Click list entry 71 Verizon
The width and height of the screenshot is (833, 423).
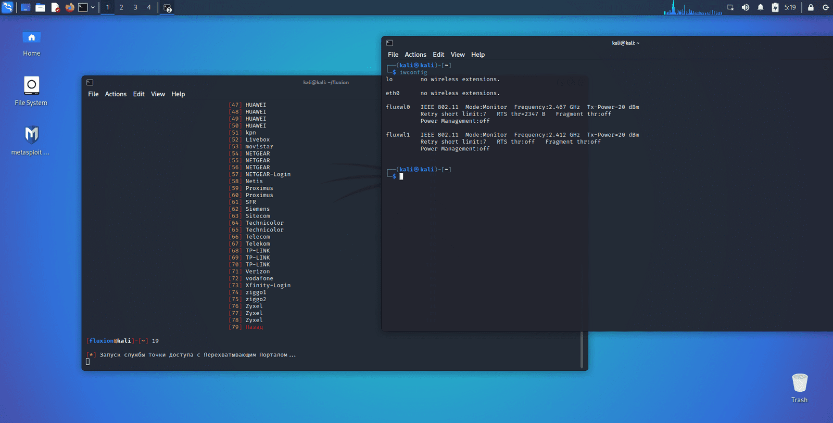click(x=249, y=272)
